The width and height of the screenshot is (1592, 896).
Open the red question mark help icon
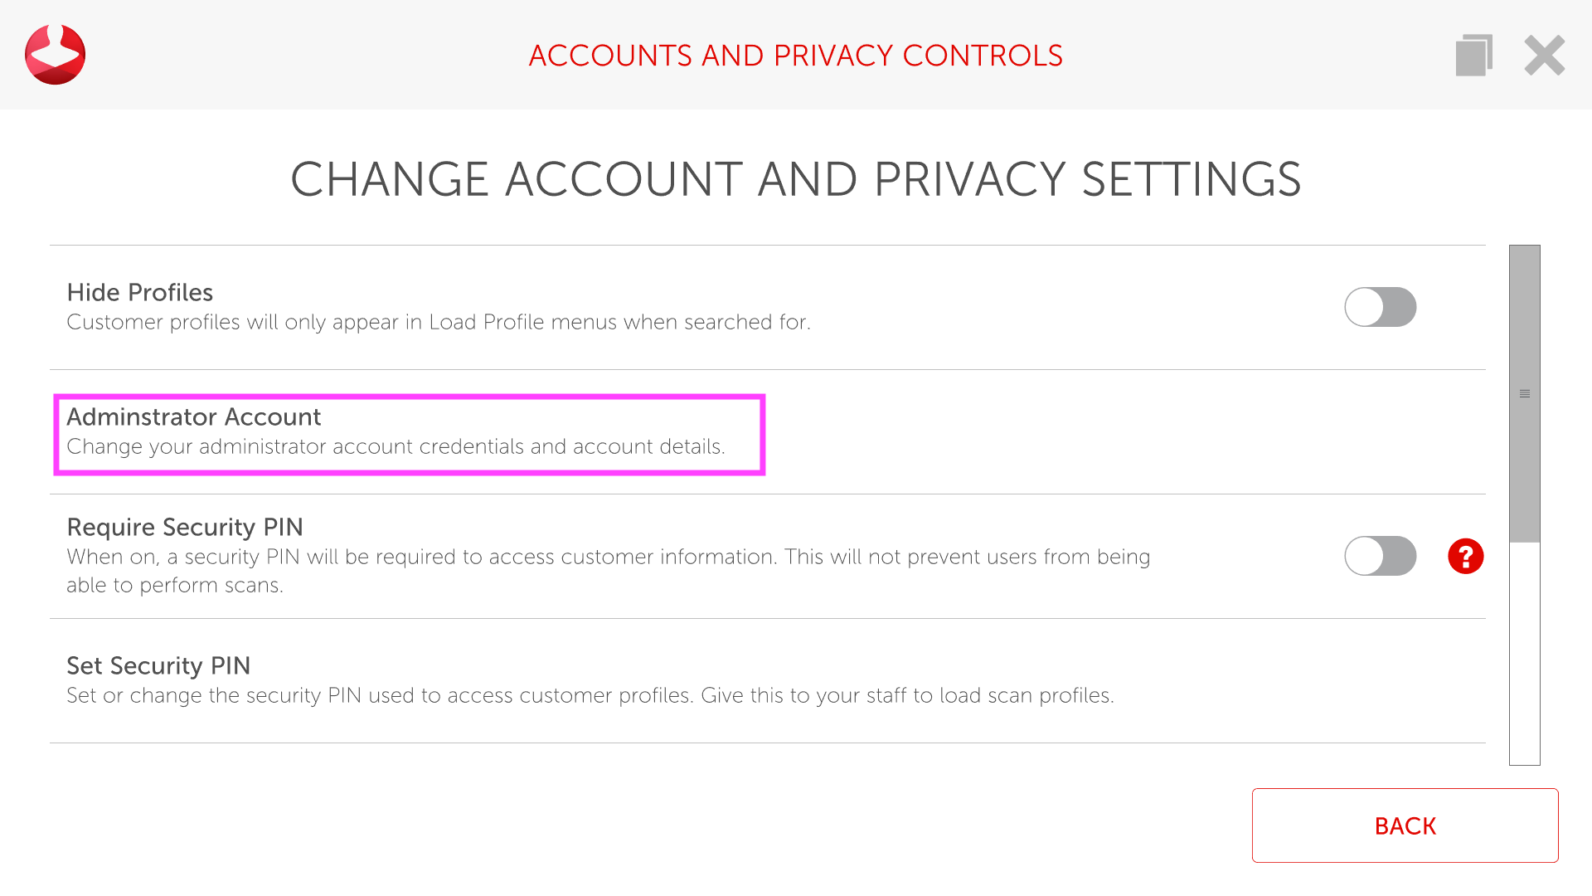coord(1465,556)
